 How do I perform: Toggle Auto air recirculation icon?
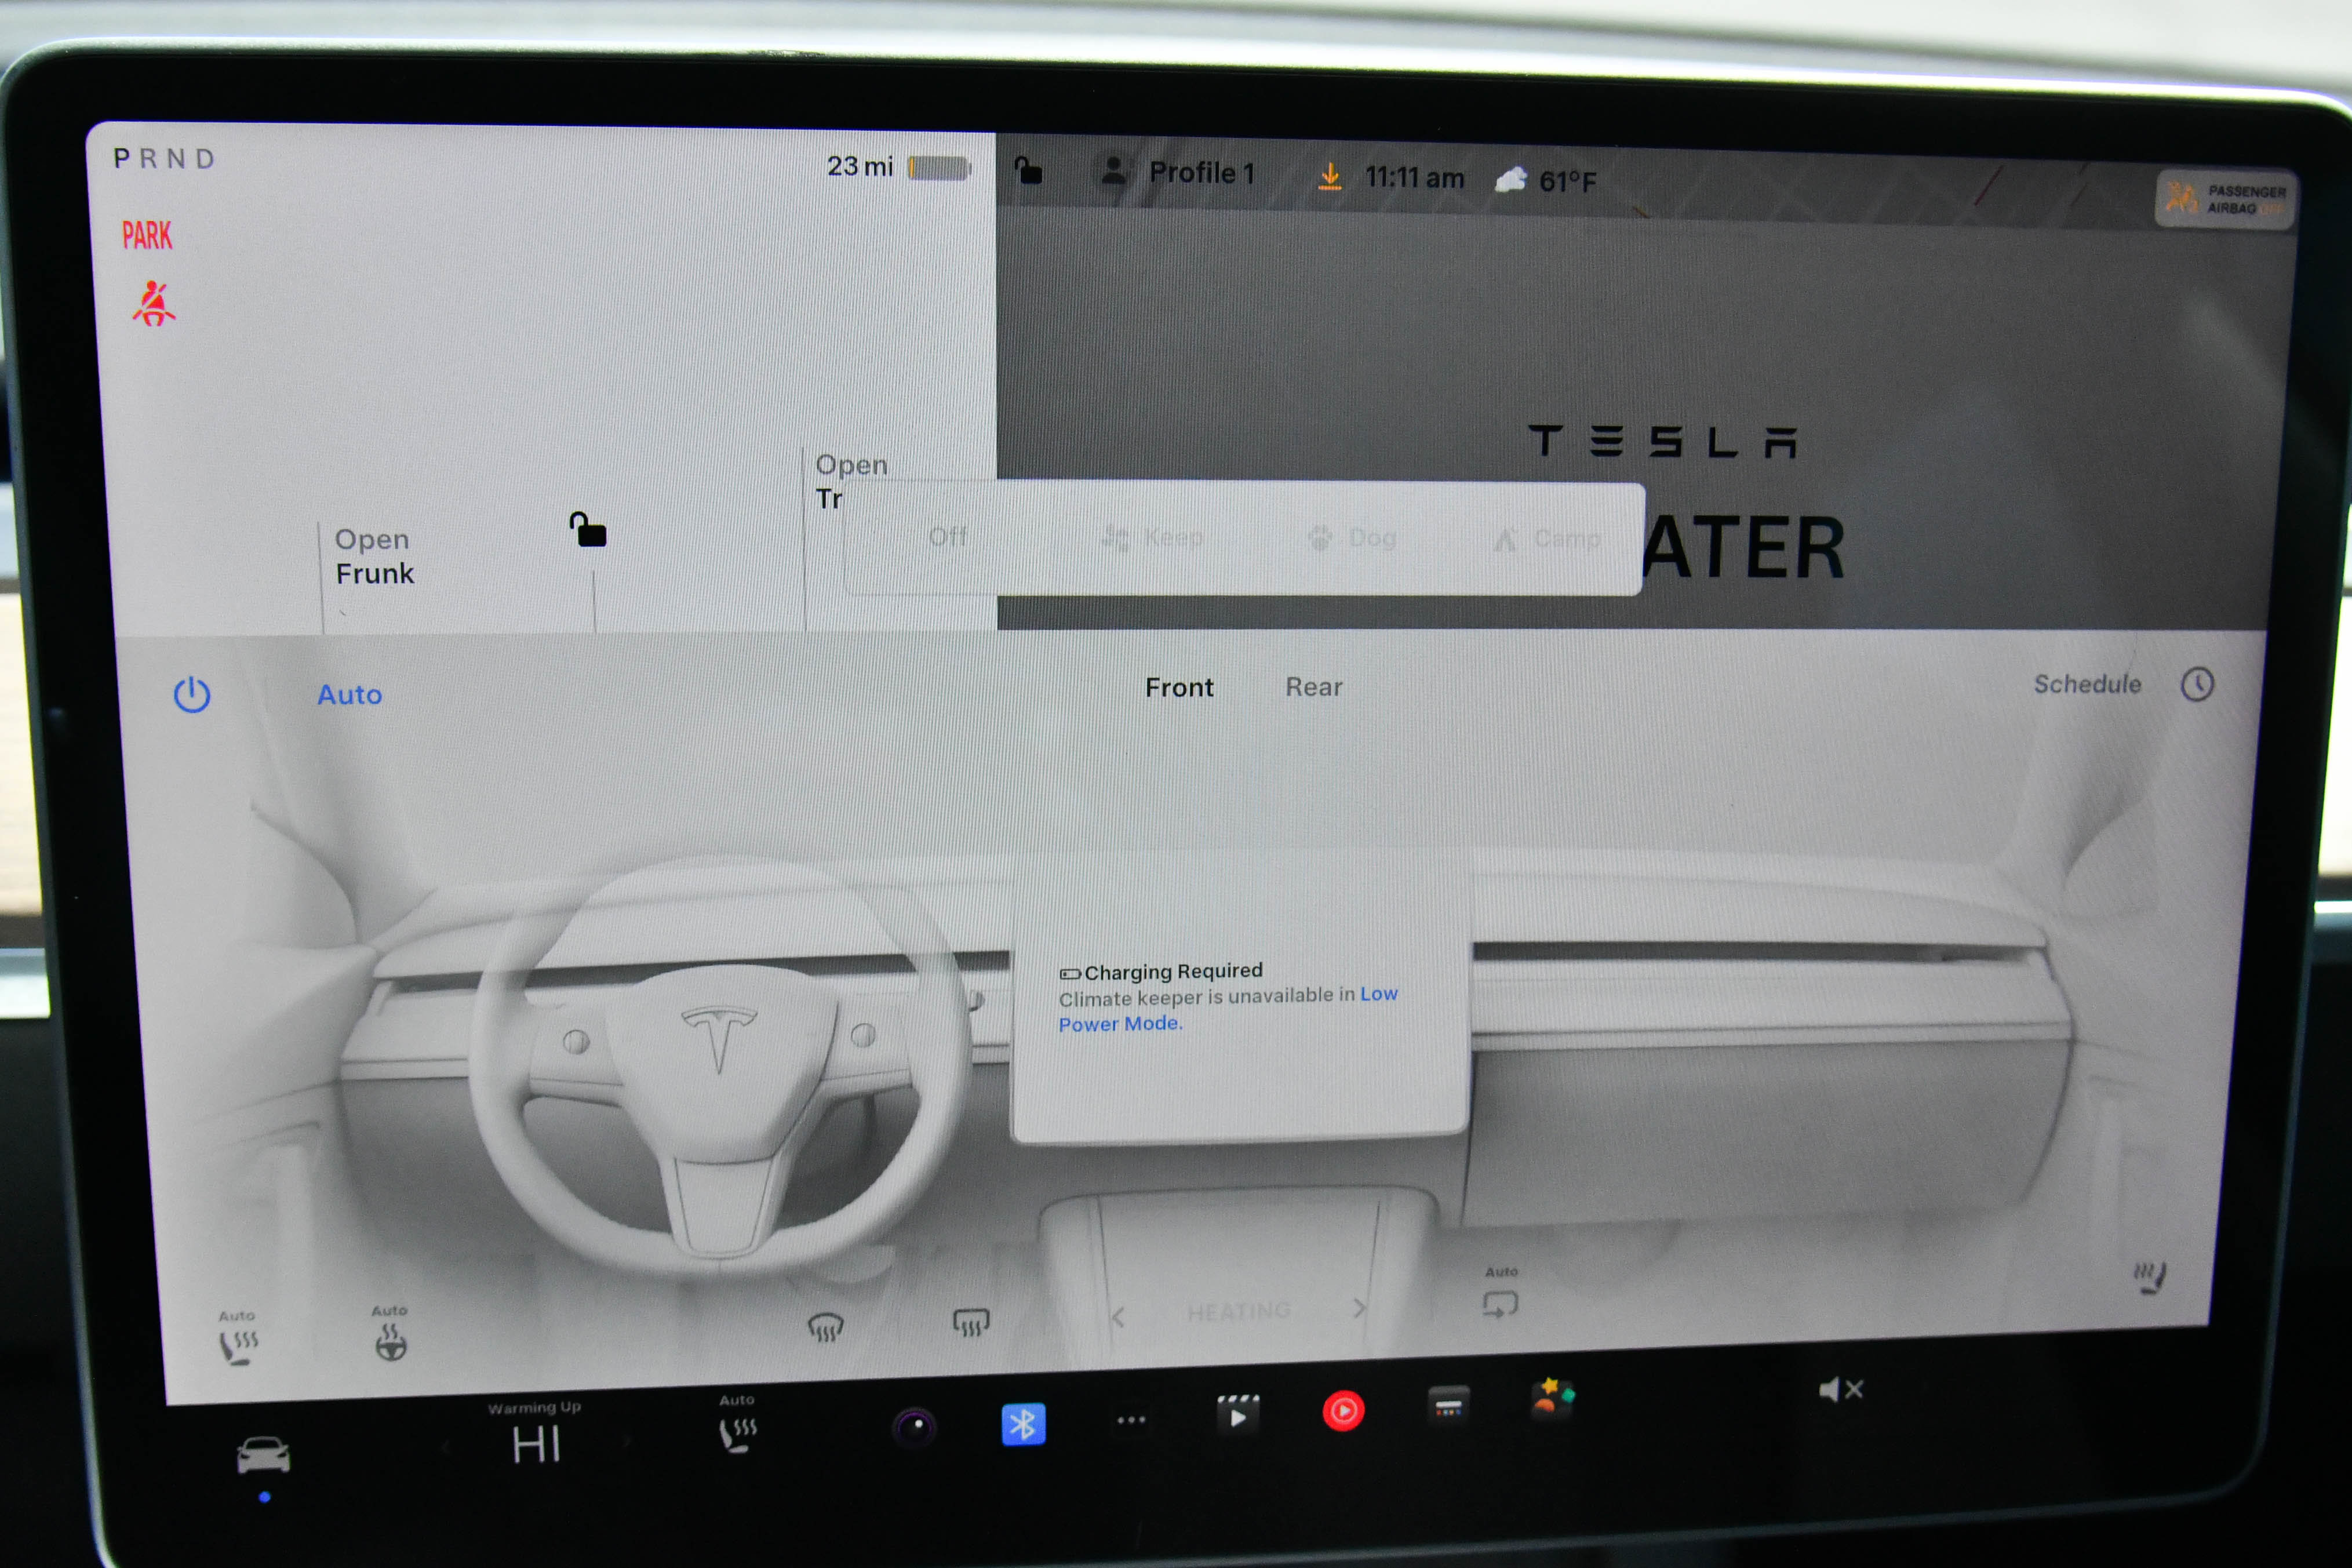(x=1501, y=1293)
